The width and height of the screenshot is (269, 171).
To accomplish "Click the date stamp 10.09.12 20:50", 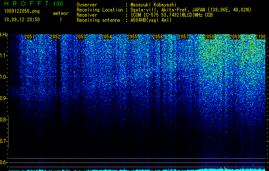I will click(x=22, y=20).
